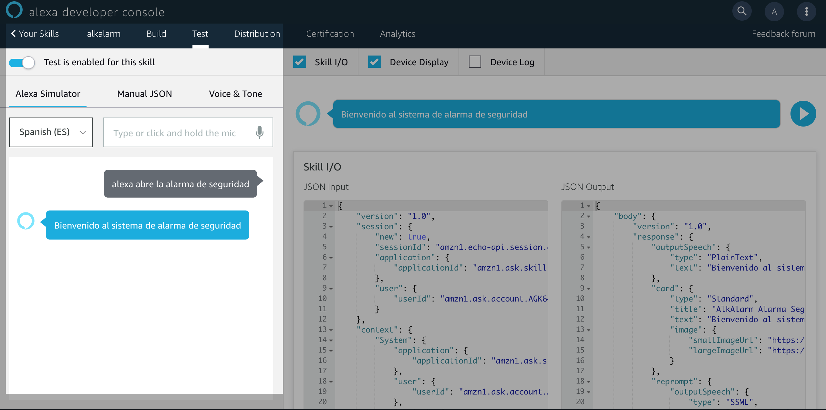
Task: Open the Feedback forum link
Action: [x=783, y=34]
